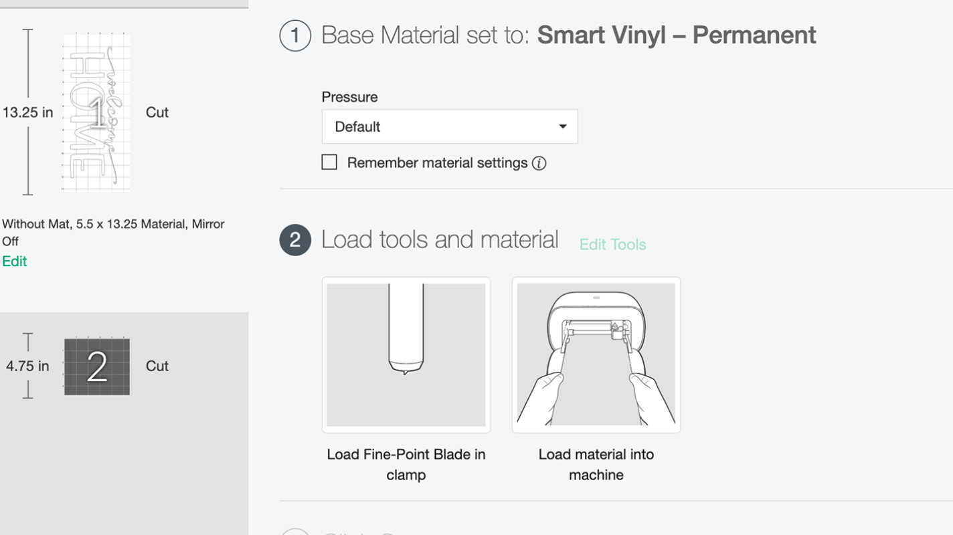953x535 pixels.
Task: Click the step 1 numbered circle icon
Action: click(293, 35)
